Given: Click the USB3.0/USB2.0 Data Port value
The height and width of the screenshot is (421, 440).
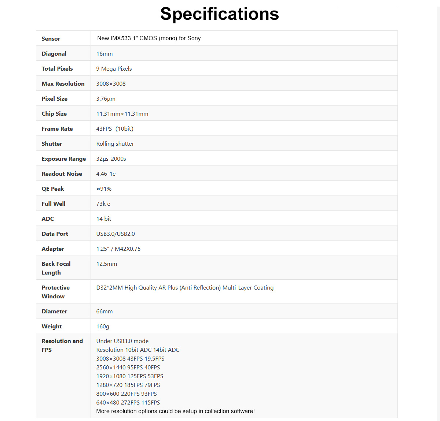Looking at the screenshot, I should coord(115,234).
